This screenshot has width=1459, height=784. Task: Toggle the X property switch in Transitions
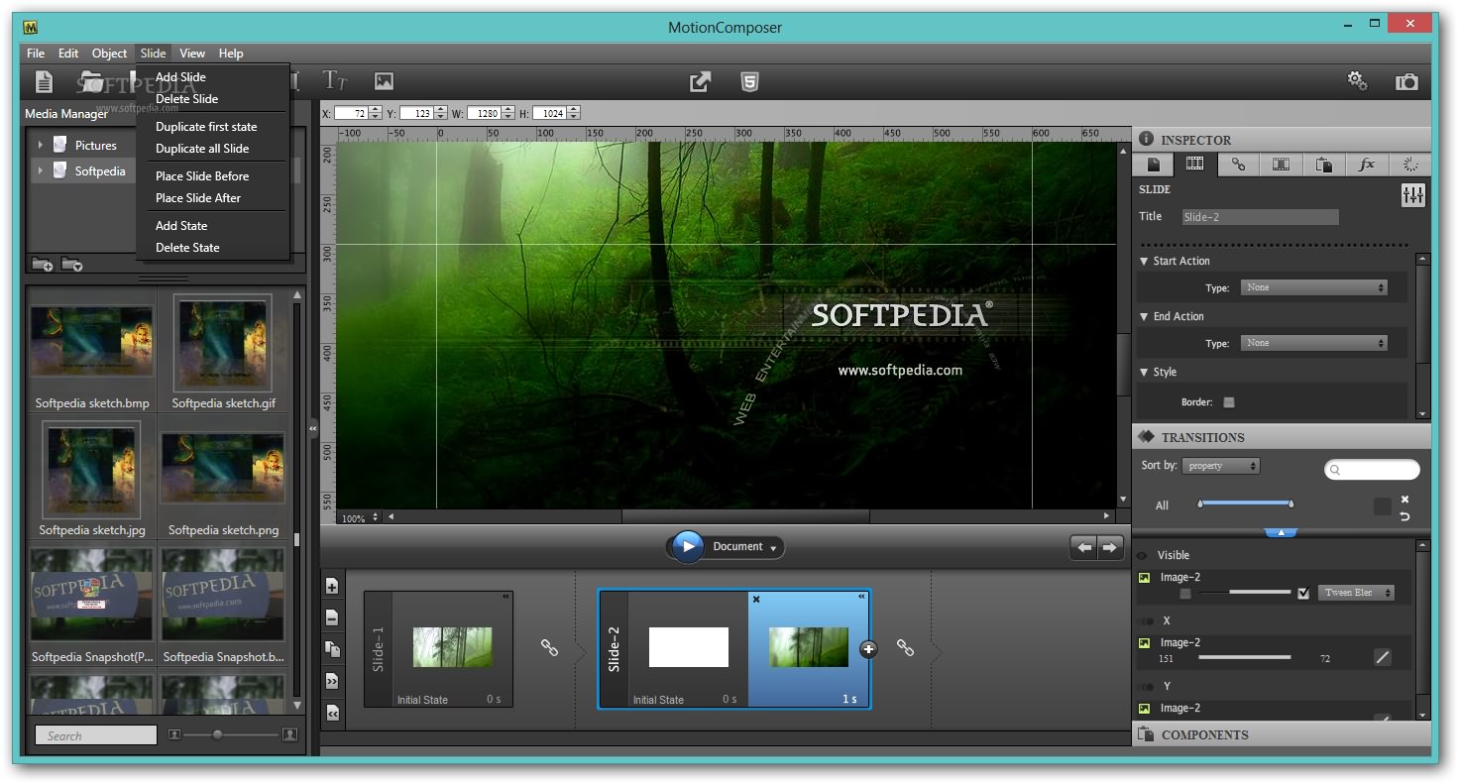coord(1147,621)
